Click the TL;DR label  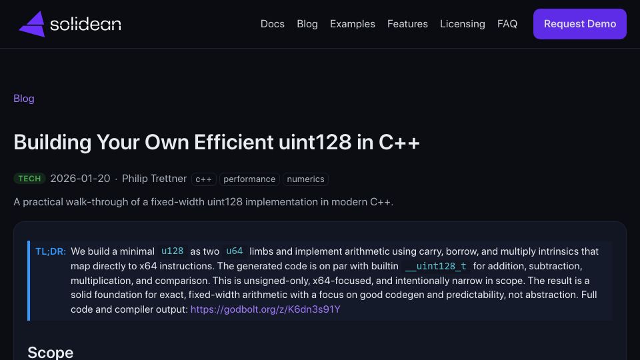(x=51, y=251)
